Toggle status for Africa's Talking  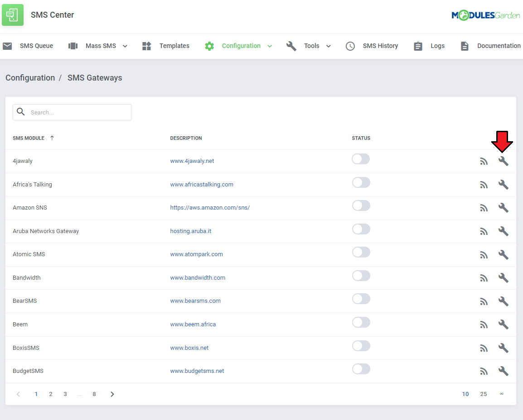point(361,182)
